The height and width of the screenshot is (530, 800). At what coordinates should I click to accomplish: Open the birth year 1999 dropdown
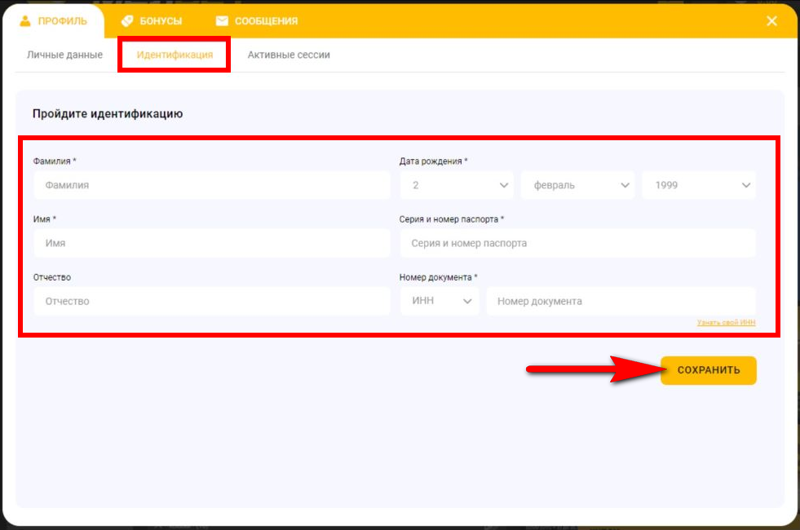coord(699,185)
